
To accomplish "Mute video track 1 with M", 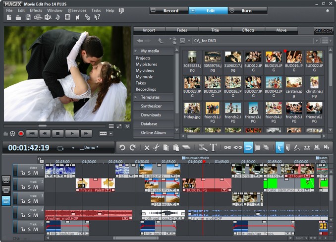I will tap(36, 173).
